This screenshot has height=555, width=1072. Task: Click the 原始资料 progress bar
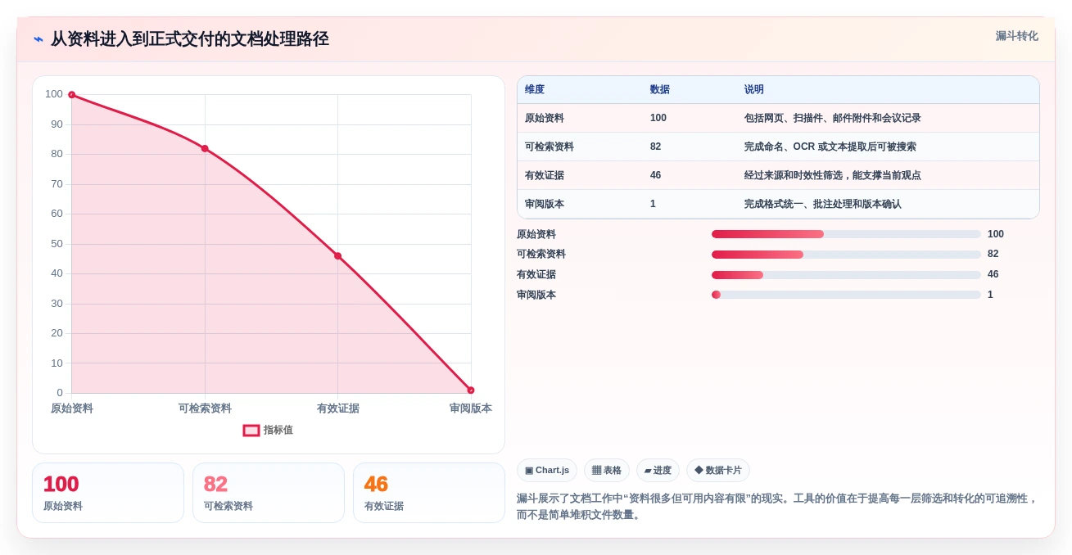[x=846, y=234]
